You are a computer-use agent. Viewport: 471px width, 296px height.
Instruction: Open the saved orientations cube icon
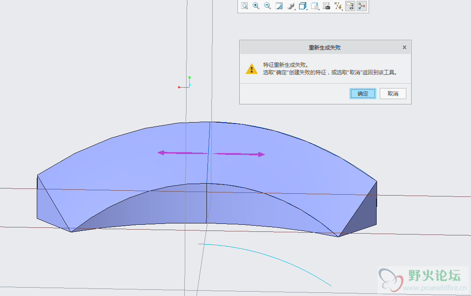(x=303, y=6)
